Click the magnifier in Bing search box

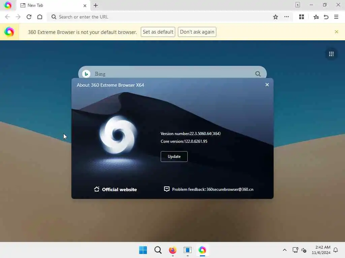tap(258, 74)
